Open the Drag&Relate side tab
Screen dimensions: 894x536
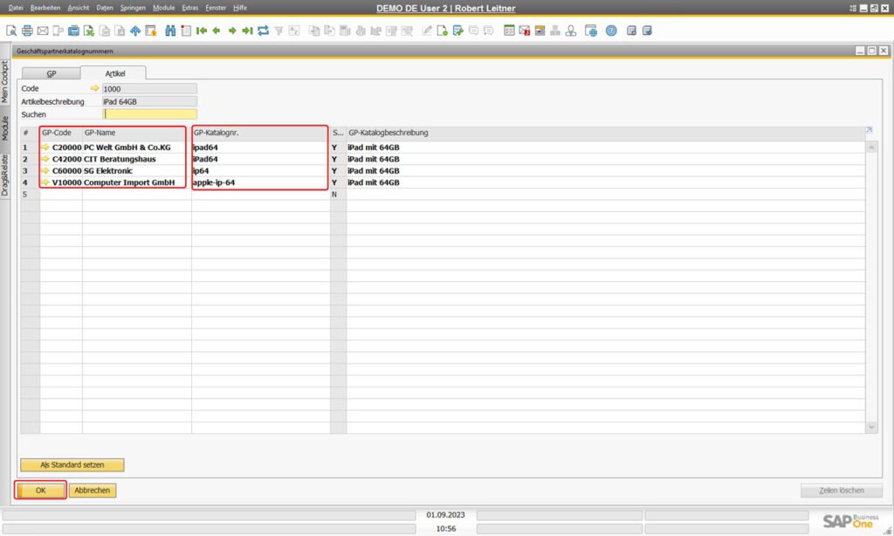[x=5, y=175]
